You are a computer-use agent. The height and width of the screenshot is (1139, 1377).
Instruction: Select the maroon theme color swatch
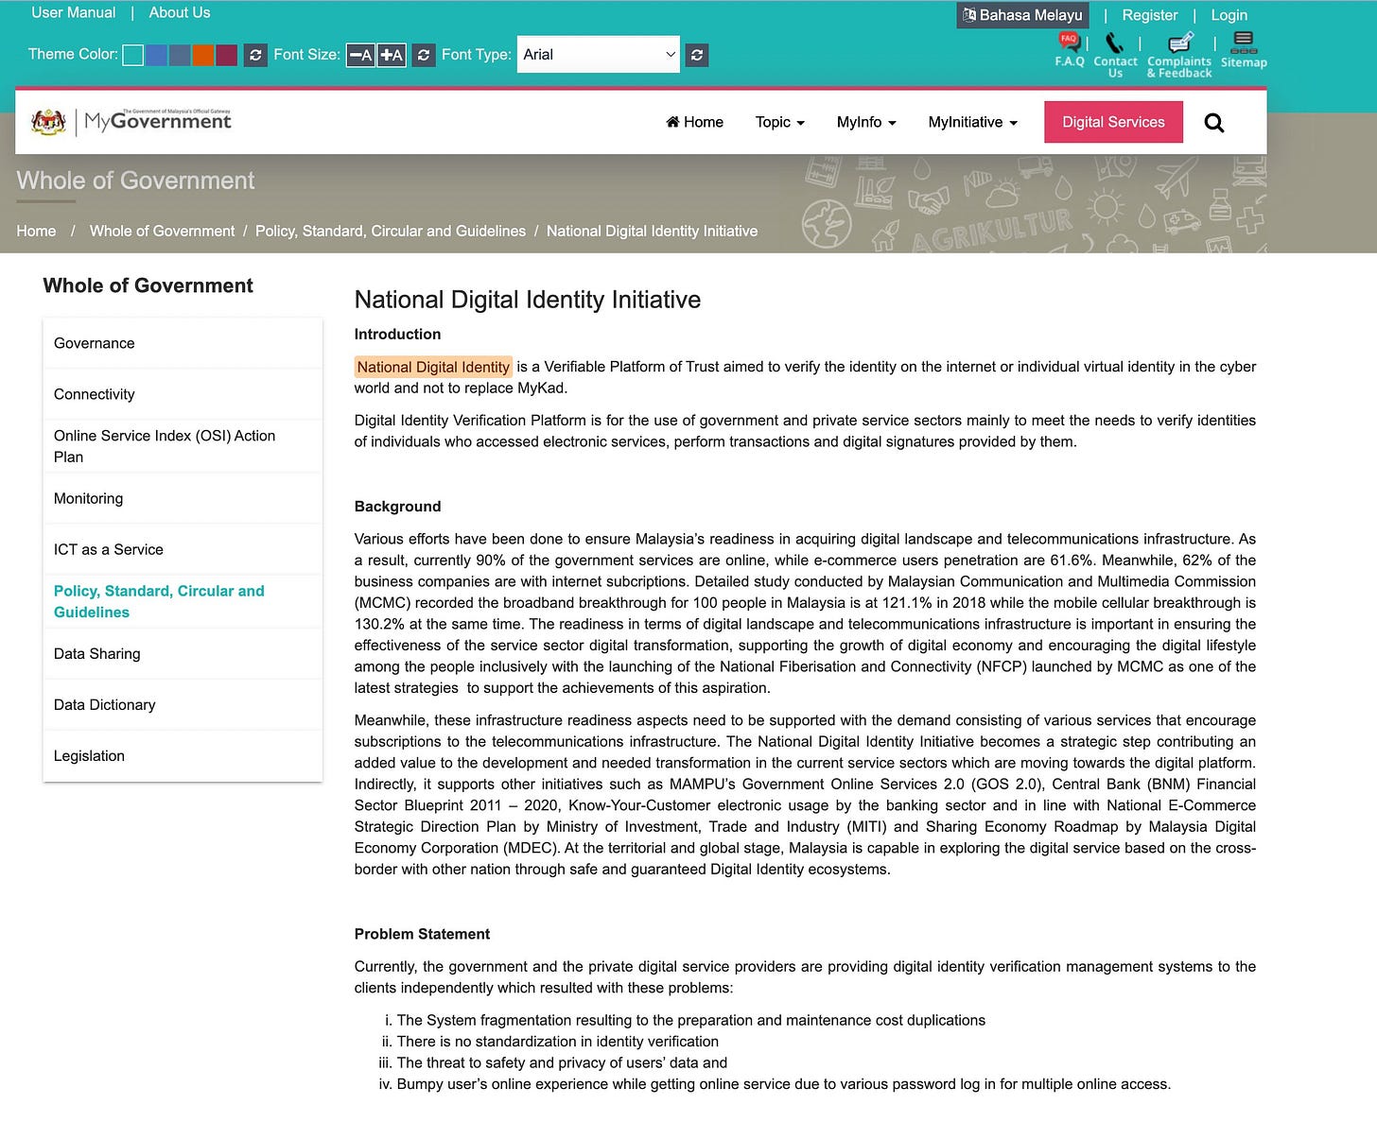tap(226, 55)
